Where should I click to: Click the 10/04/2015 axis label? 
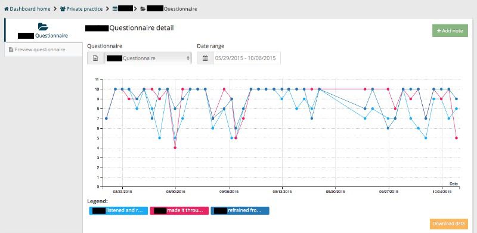click(442, 192)
